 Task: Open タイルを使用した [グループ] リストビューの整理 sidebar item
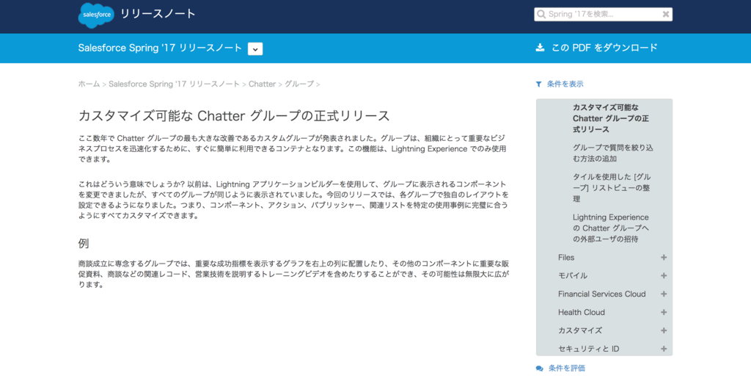point(612,188)
